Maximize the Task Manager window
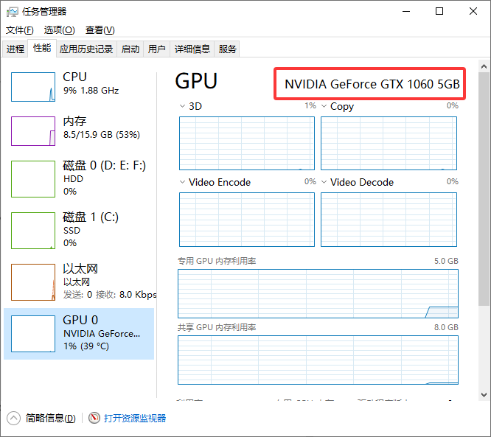Image resolution: width=491 pixels, height=437 pixels. pos(439,12)
